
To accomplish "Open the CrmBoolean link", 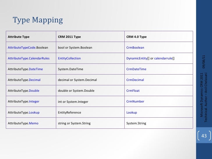I will (135, 47).
